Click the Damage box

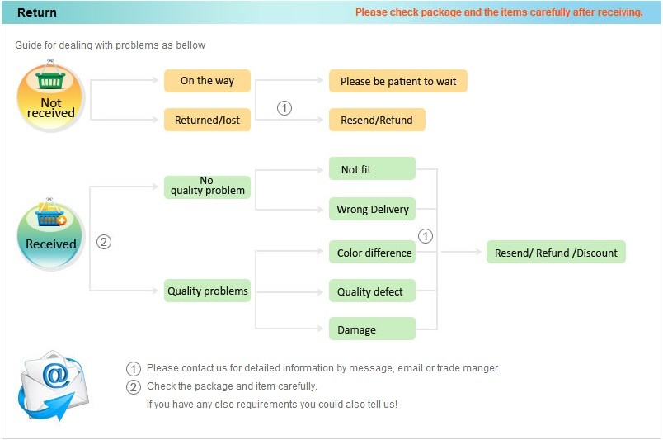372,329
